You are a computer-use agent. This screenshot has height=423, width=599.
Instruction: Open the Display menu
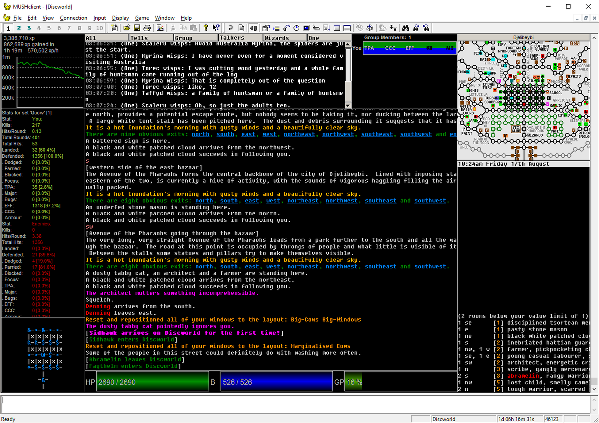pos(120,18)
